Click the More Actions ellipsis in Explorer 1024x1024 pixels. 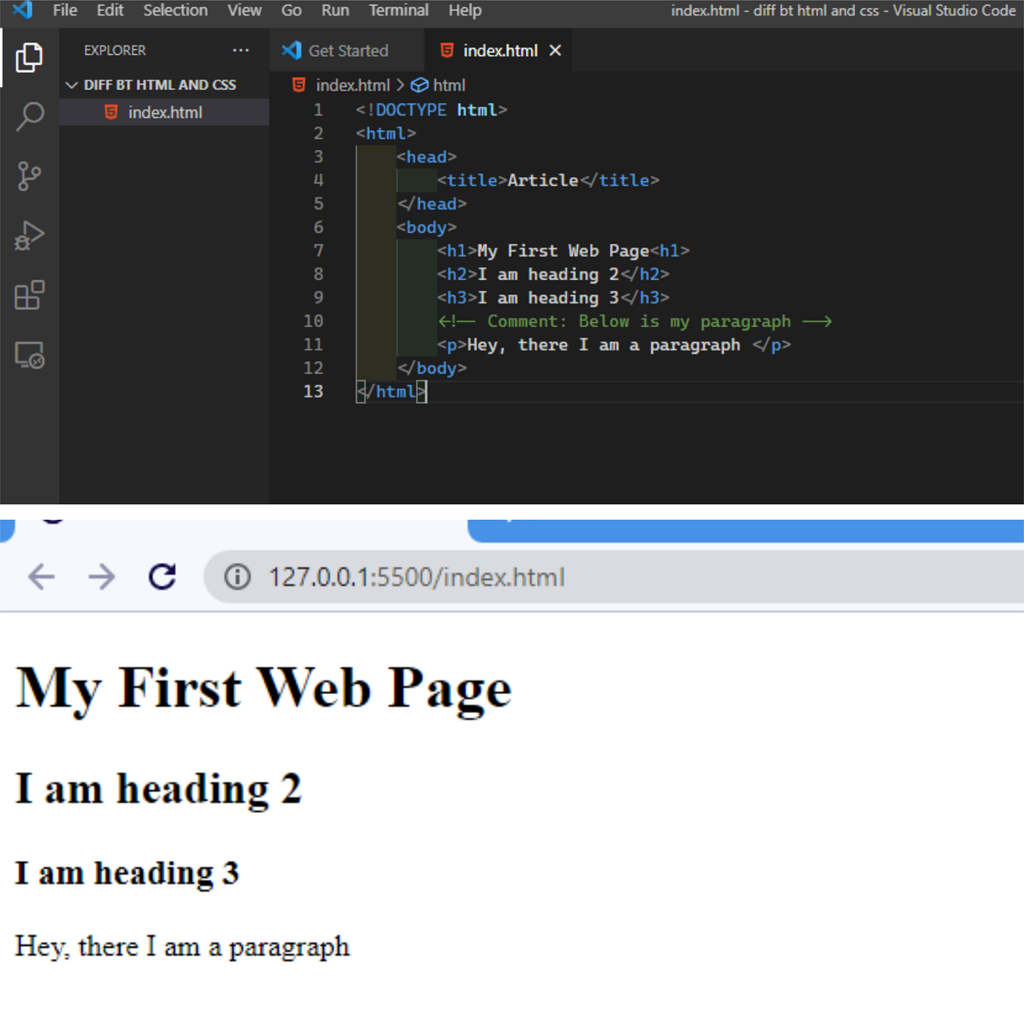click(x=241, y=50)
